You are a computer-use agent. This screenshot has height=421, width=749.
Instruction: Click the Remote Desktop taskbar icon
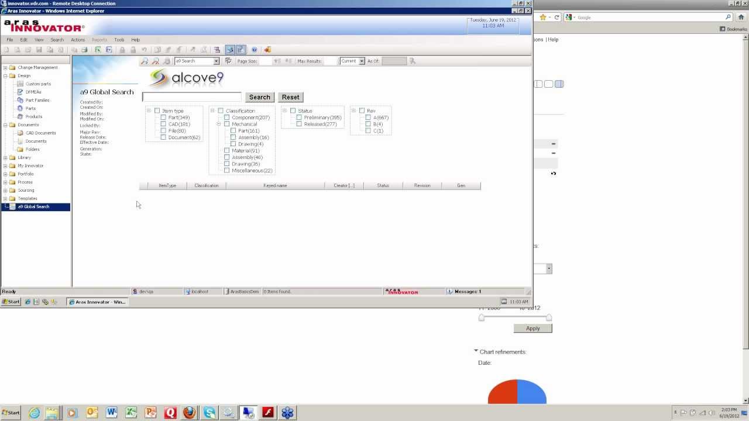point(248,413)
